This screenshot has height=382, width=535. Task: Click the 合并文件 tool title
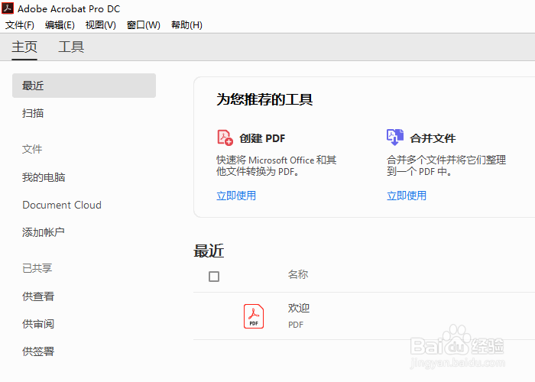click(x=433, y=138)
